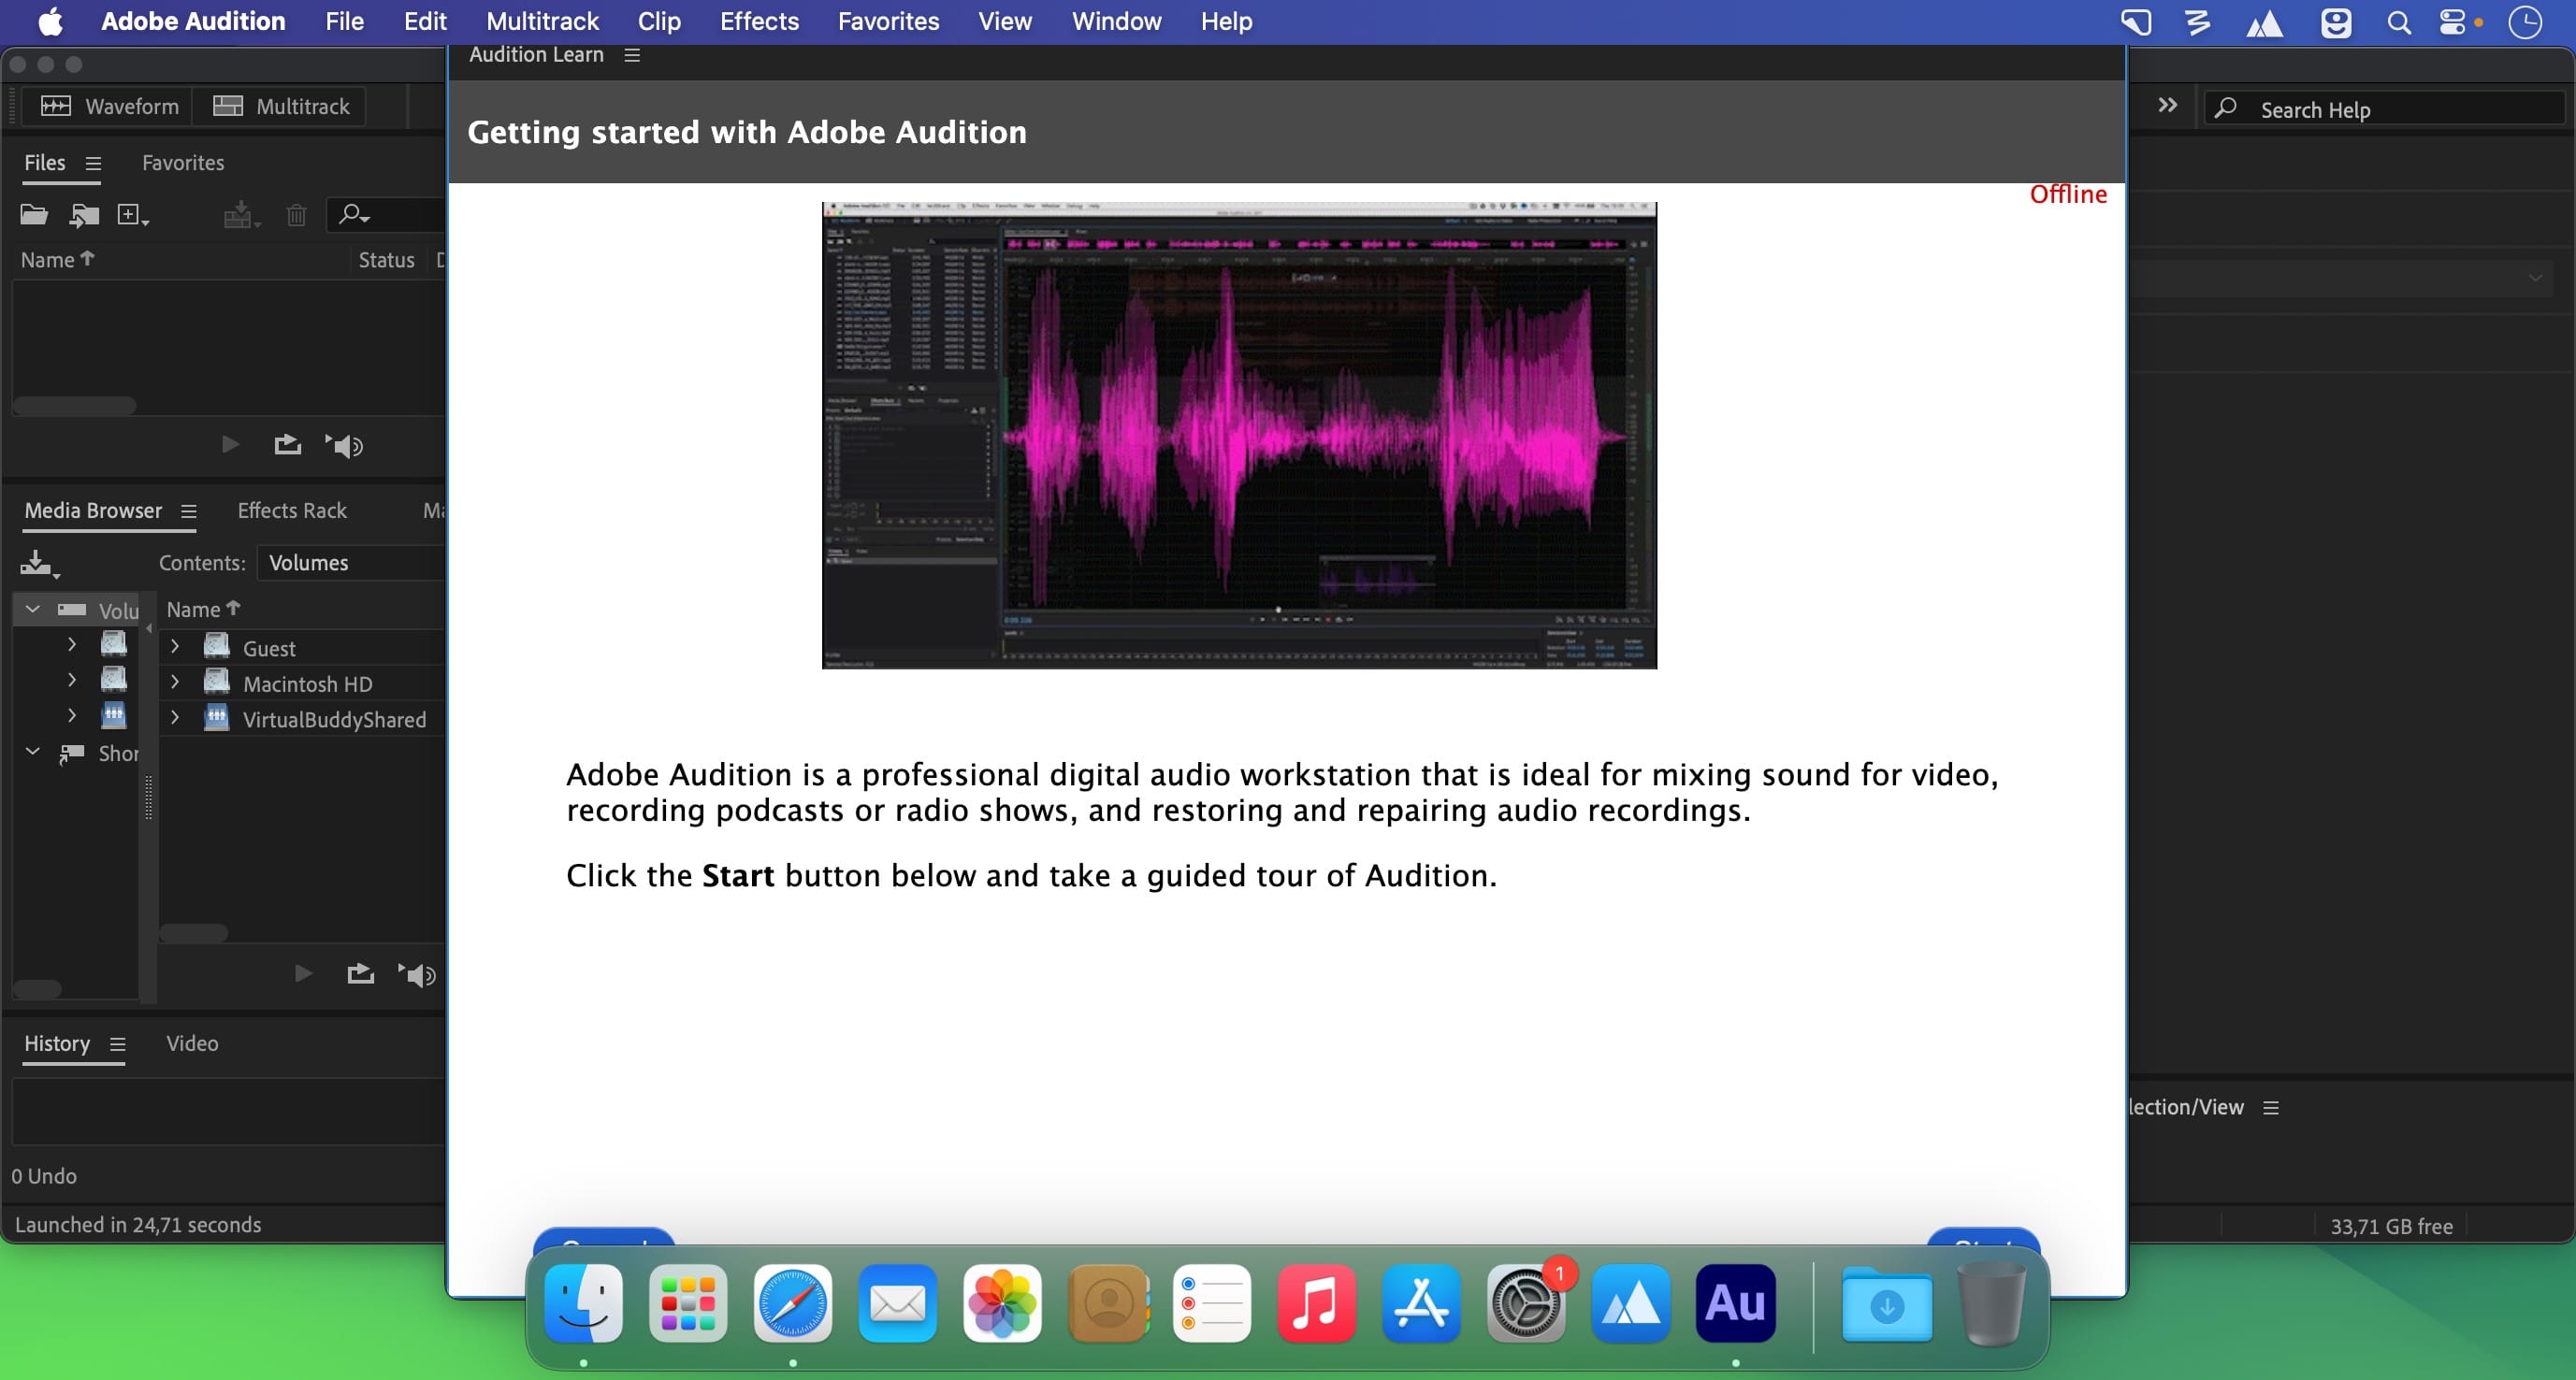This screenshot has width=2576, height=1380.
Task: Click the Audition waveform screenshot thumbnail
Action: [x=1239, y=436]
